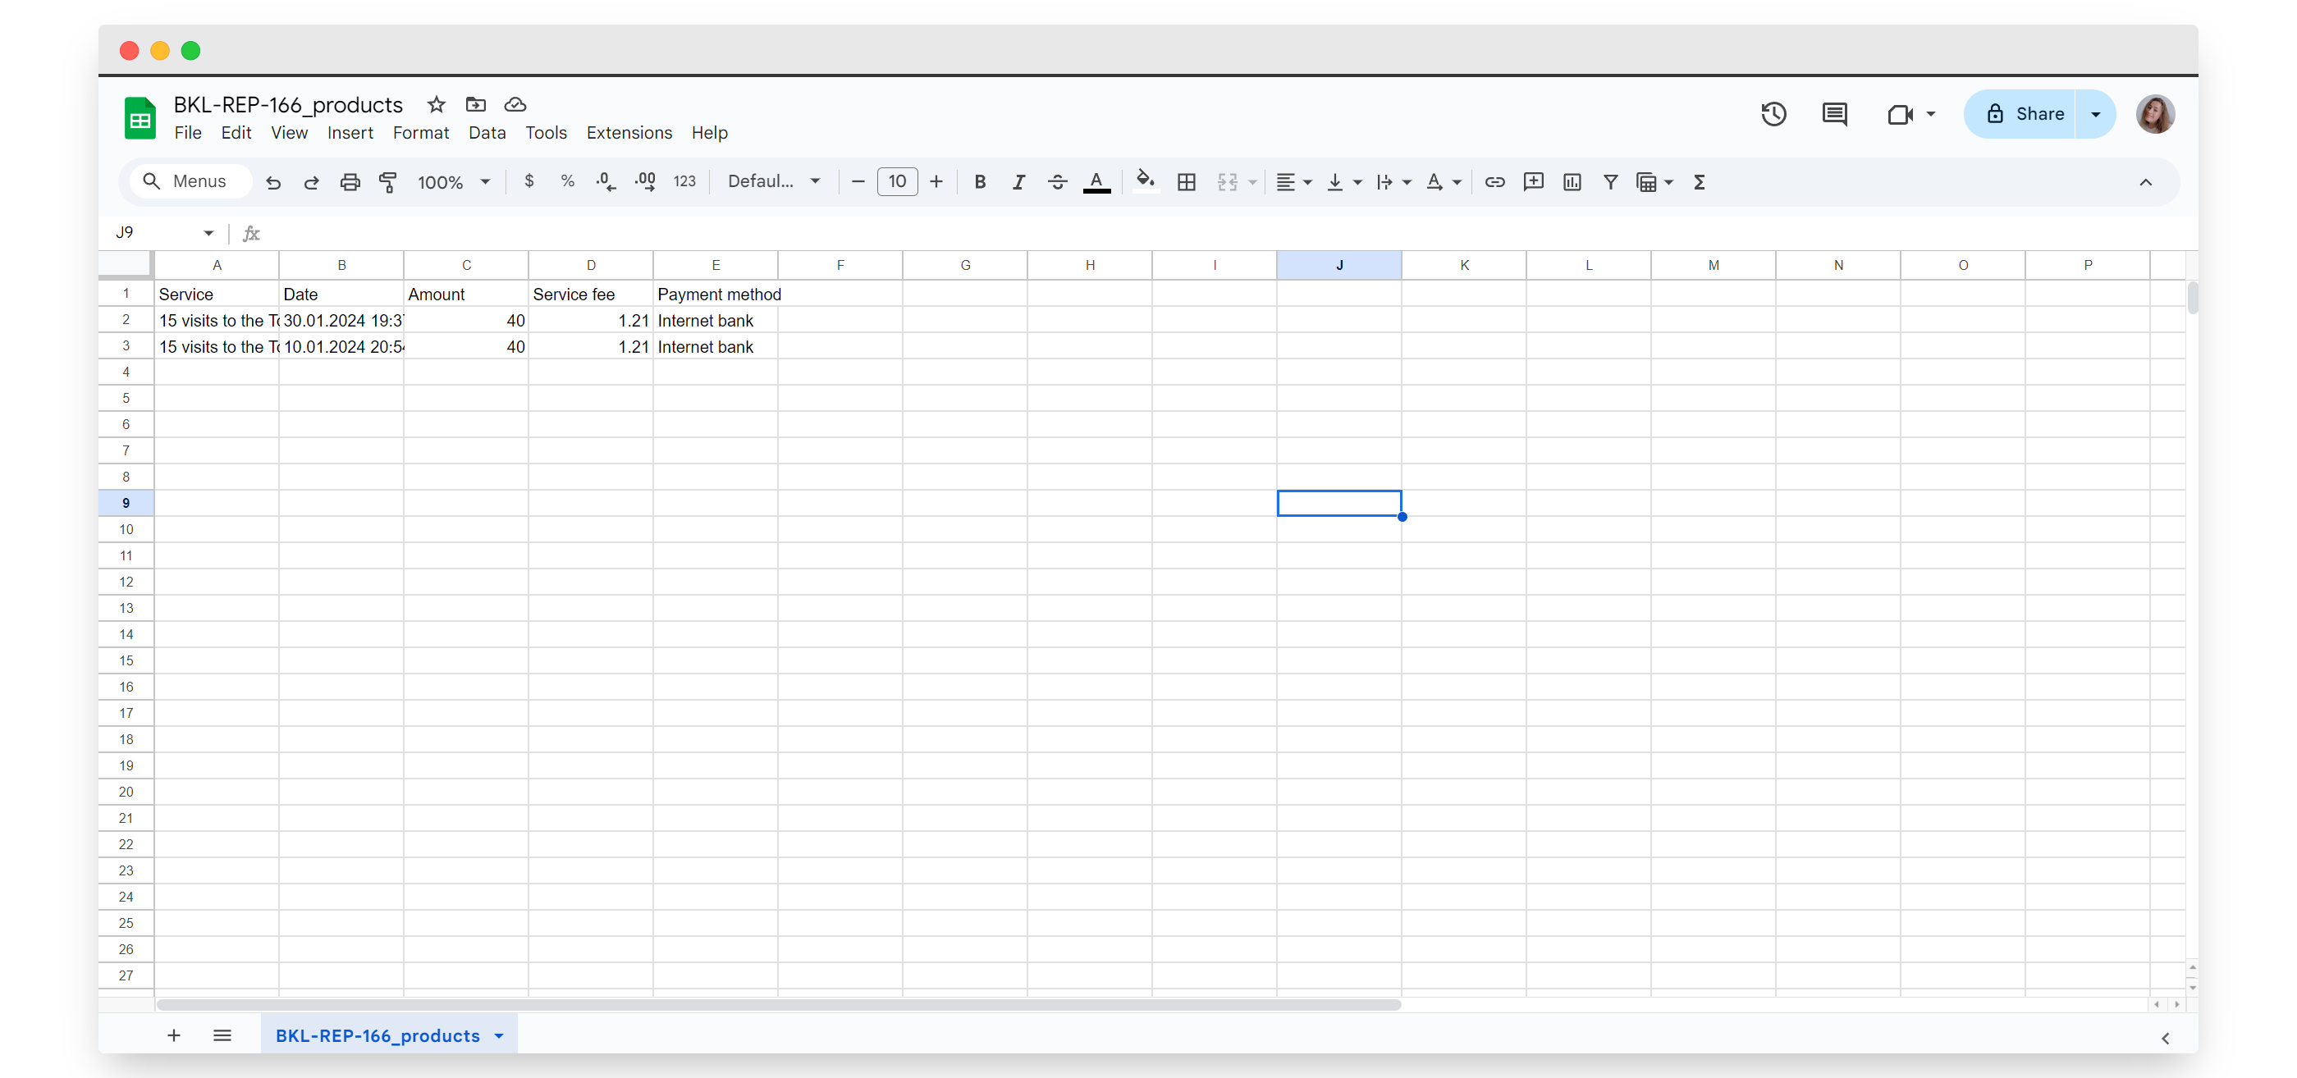The image size is (2297, 1078).
Task: Click the print icon in toolbar
Action: [x=350, y=182]
